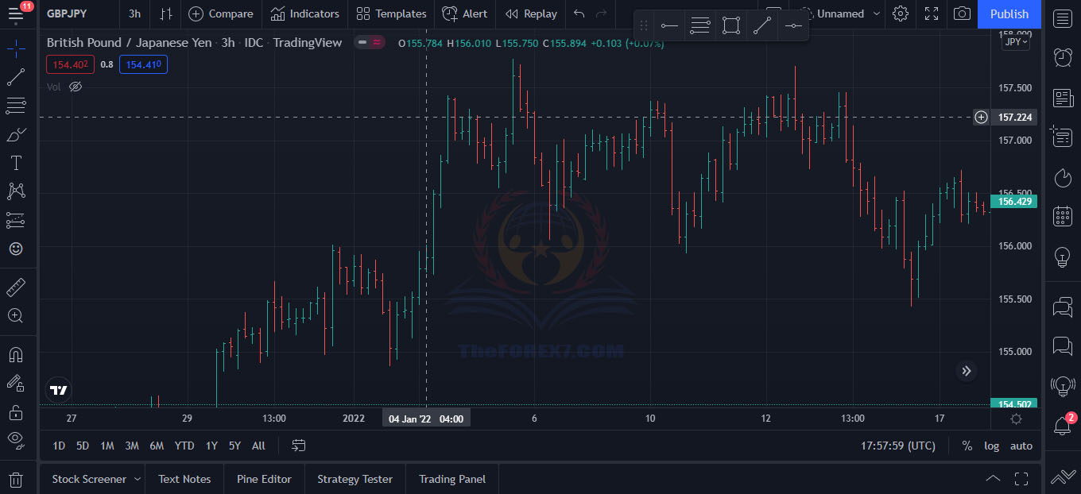Open the JPY currency dropdown
The image size is (1081, 494).
[x=1015, y=42]
